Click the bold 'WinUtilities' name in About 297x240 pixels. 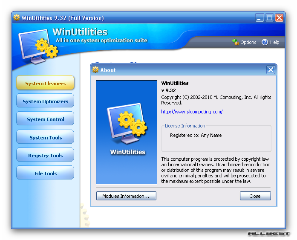175,83
